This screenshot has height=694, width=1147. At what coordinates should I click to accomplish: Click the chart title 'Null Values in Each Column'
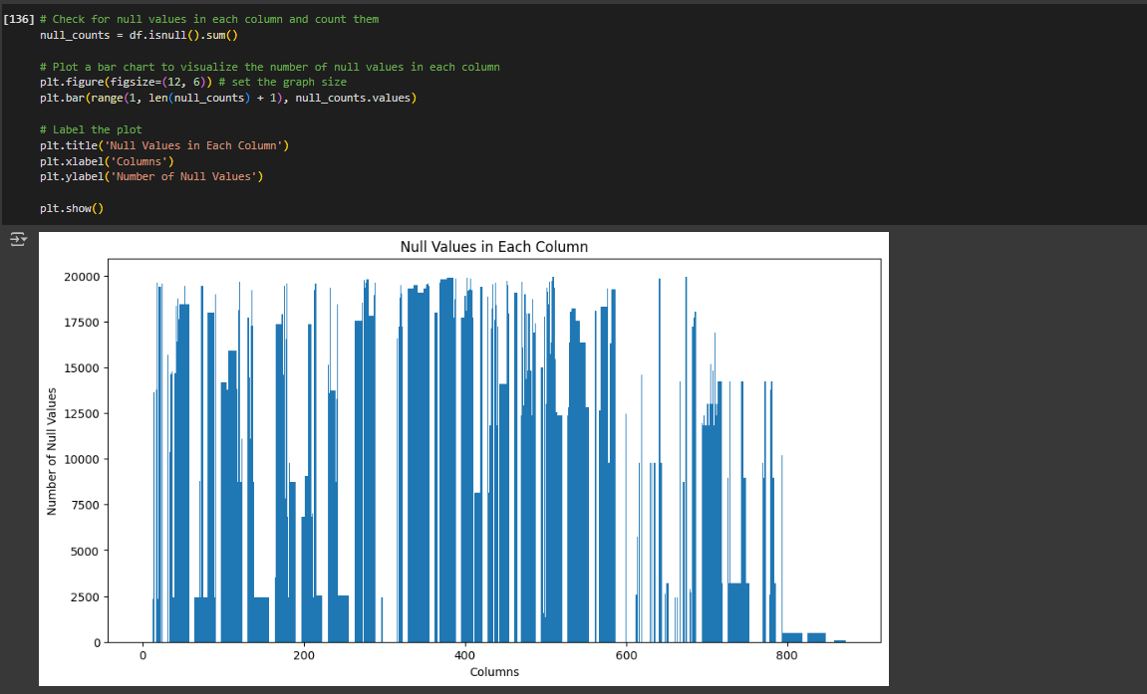[494, 246]
